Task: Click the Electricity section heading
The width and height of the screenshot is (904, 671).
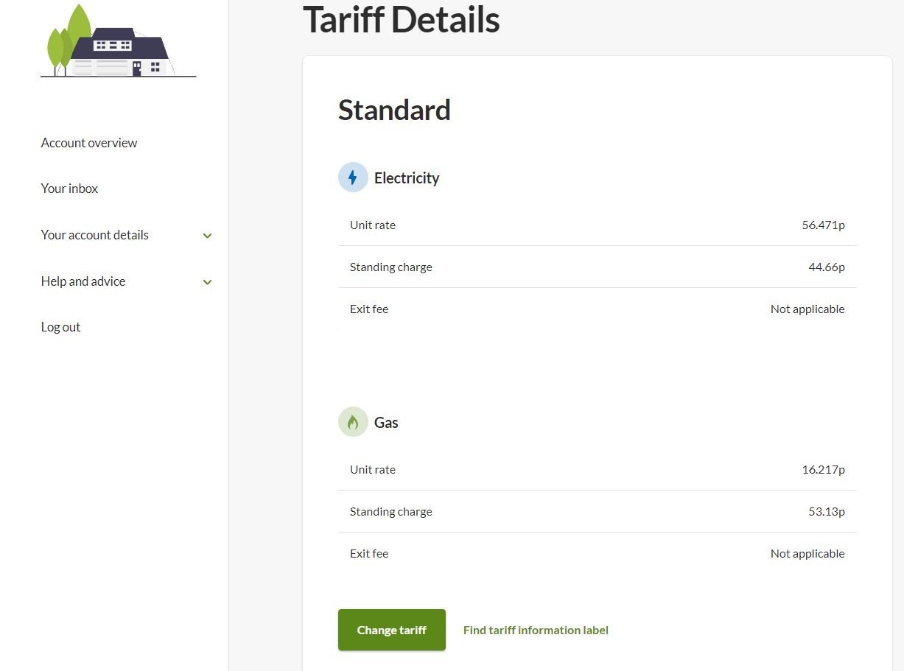Action: tap(407, 178)
